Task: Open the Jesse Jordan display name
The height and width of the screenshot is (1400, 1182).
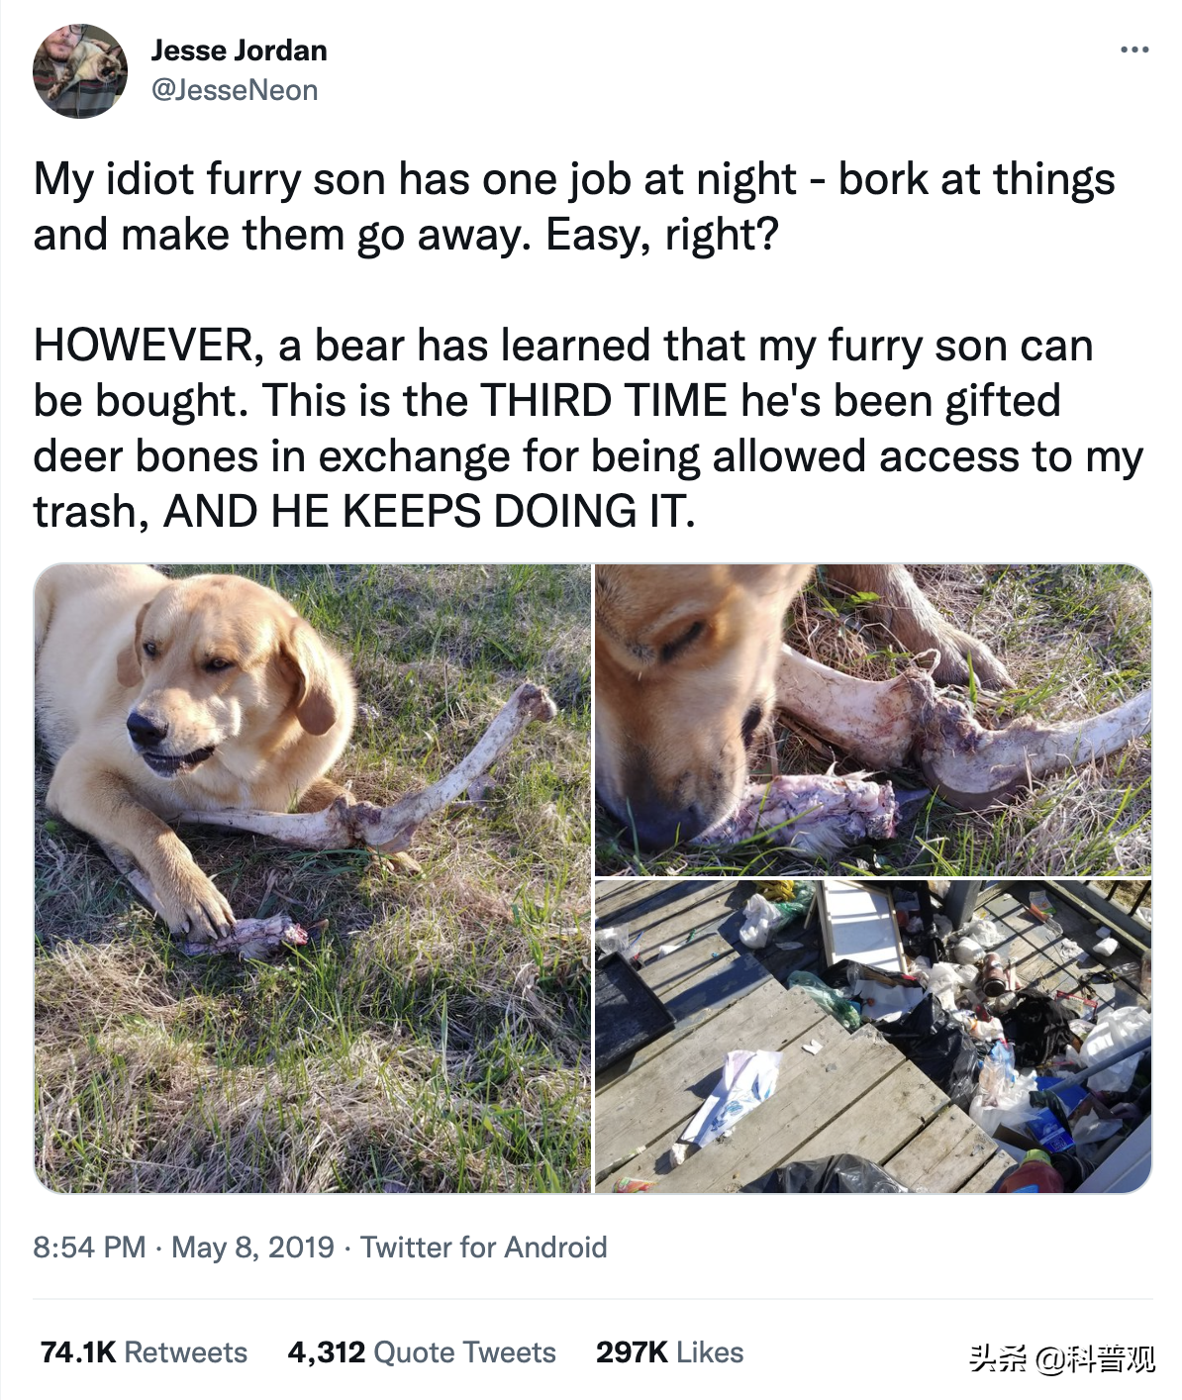Action: click(239, 50)
